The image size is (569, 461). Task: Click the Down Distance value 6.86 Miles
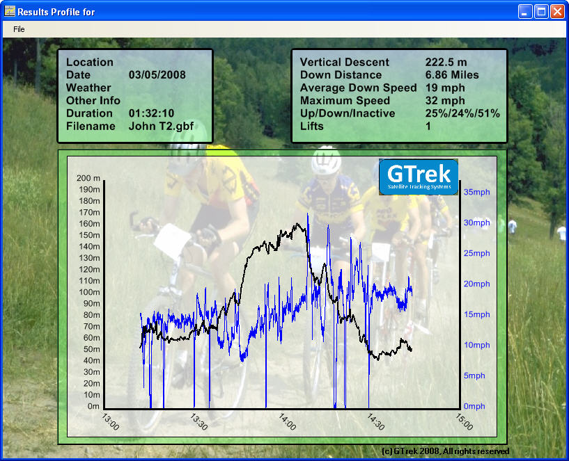point(452,75)
